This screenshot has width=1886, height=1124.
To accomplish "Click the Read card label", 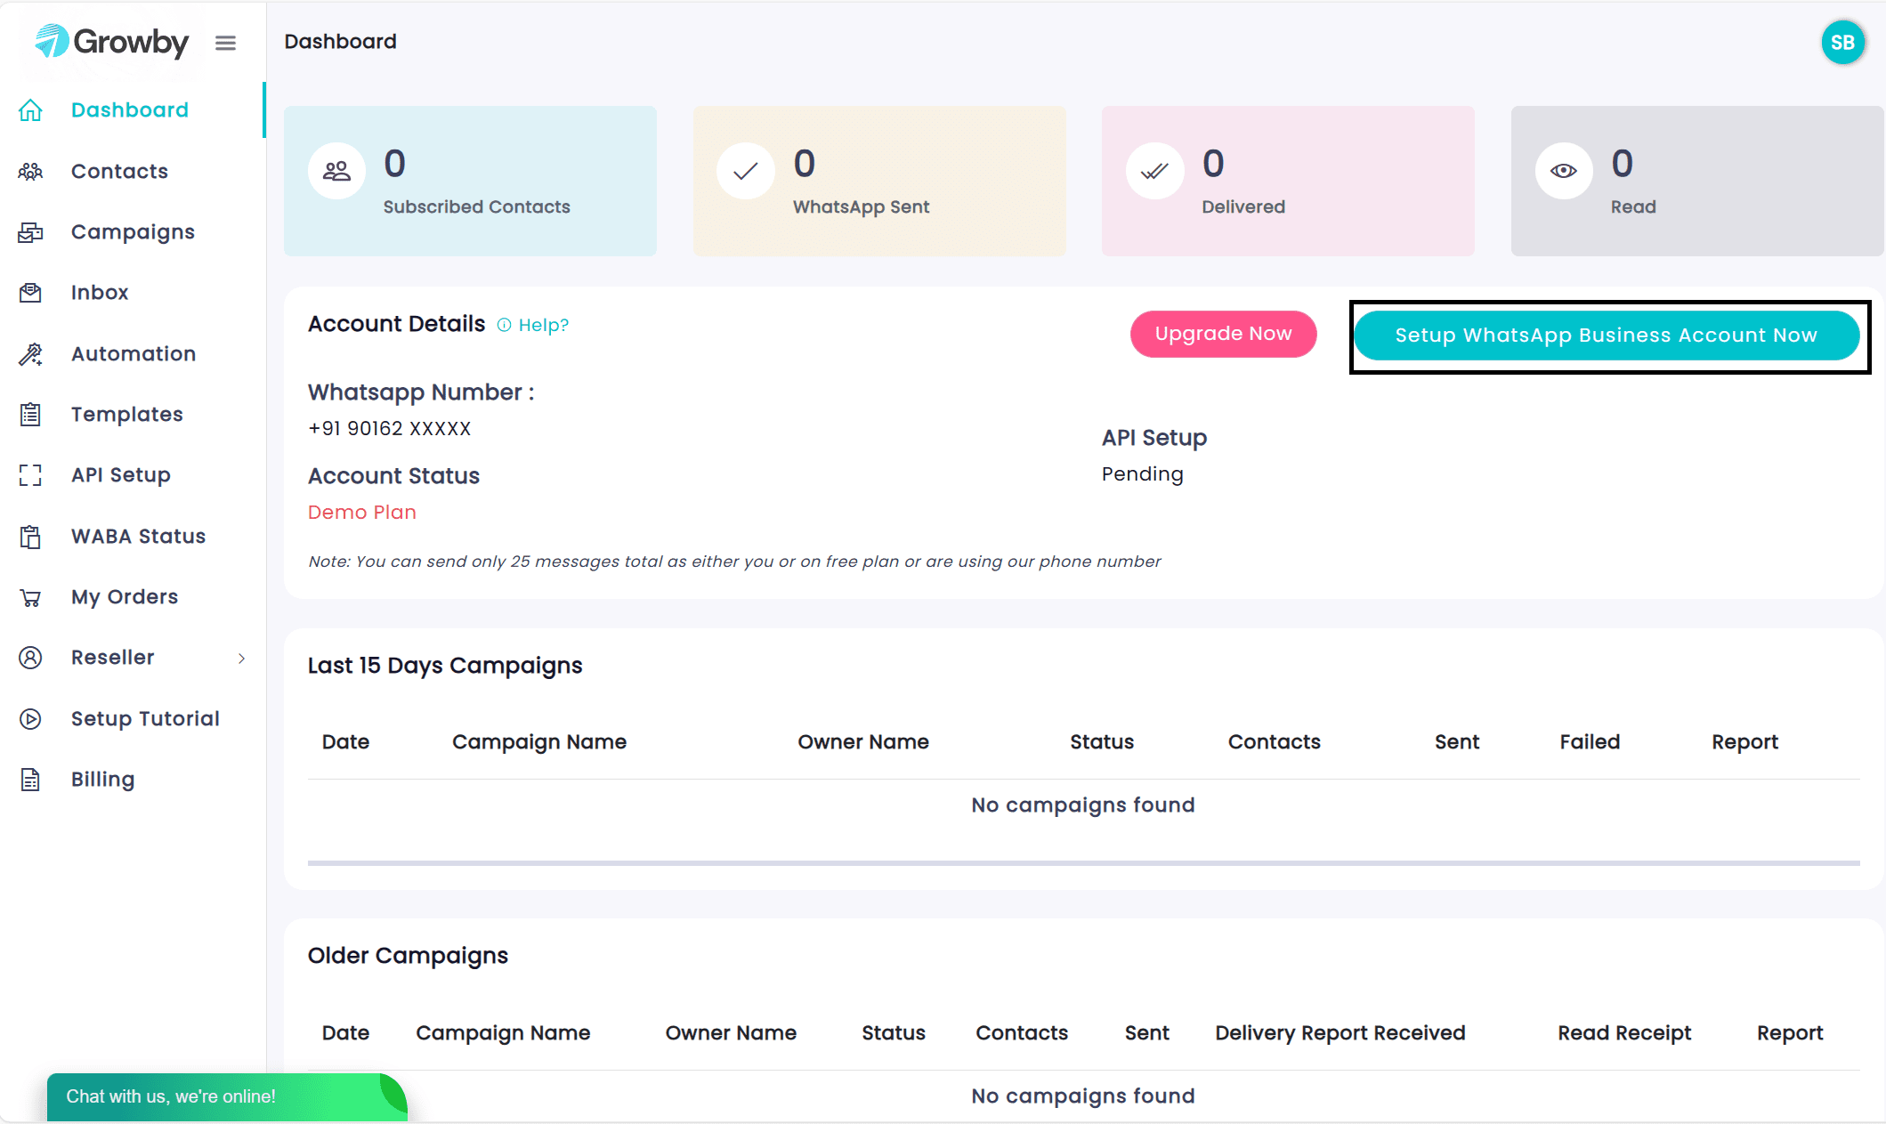I will 1633,207.
